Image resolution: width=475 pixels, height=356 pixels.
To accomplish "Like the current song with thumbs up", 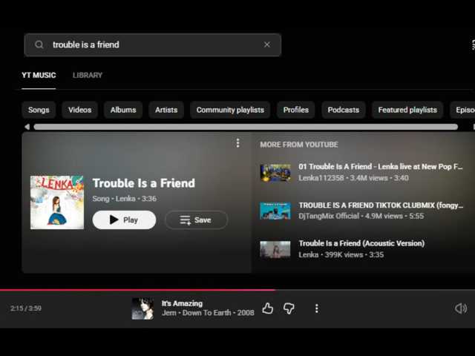I will (267, 309).
